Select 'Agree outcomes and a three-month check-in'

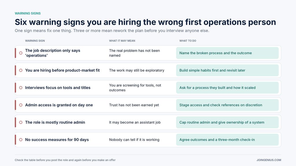(227, 140)
